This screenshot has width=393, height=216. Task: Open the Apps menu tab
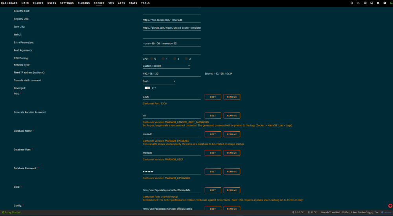(x=121, y=3)
